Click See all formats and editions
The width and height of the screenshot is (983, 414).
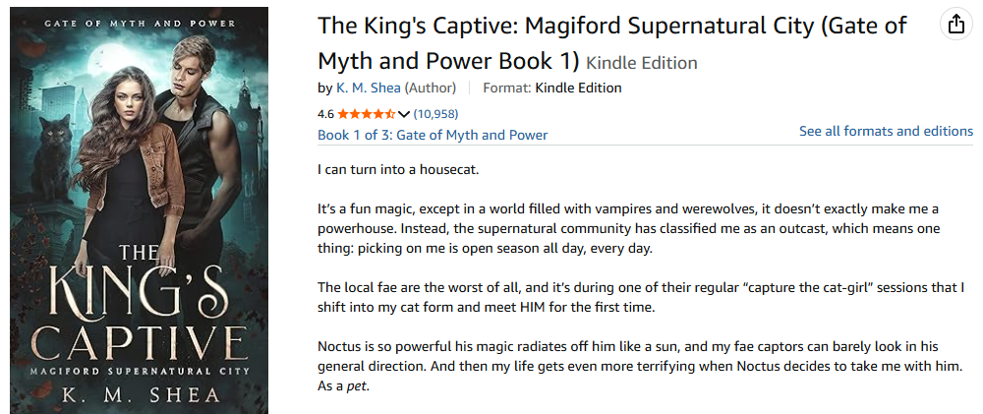[886, 131]
